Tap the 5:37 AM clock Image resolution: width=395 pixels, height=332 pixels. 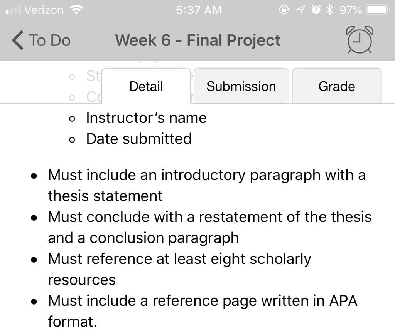click(x=199, y=10)
